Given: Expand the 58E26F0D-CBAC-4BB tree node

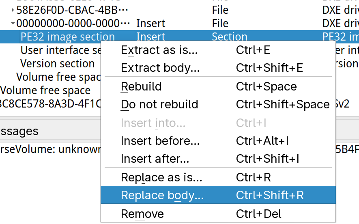Looking at the screenshot, I should [13, 10].
